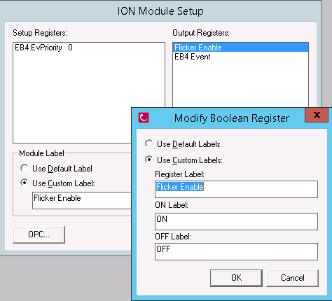Screen dimensions: 332x301
Task: Select Use Default Labels radio button
Action: [x=149, y=143]
